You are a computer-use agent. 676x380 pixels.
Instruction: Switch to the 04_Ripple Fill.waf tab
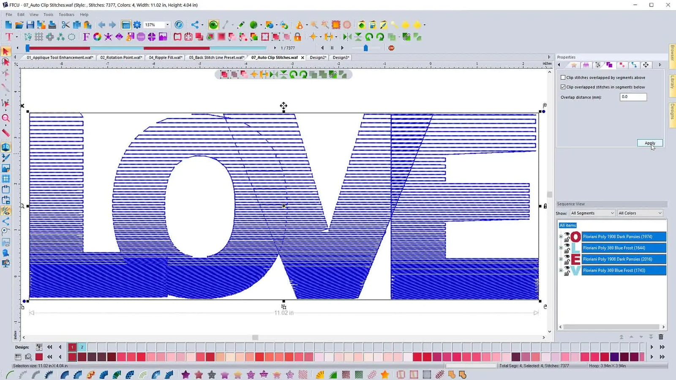[x=165, y=57]
